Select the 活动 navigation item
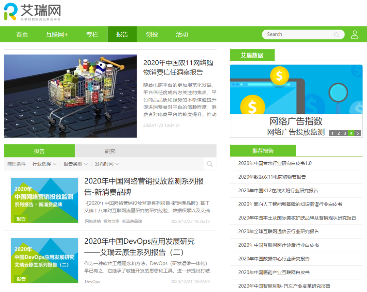 coord(181,34)
